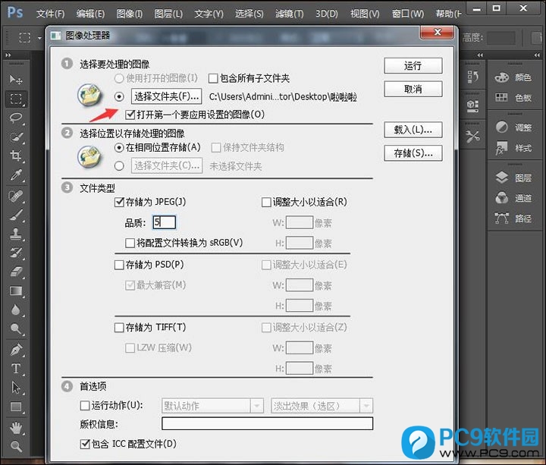546x465 pixels.
Task: Open the 淡出效果 action dropdown
Action: [x=322, y=406]
